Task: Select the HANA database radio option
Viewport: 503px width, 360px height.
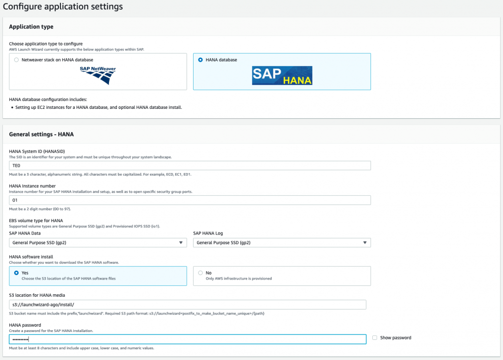Action: pyautogui.click(x=200, y=60)
